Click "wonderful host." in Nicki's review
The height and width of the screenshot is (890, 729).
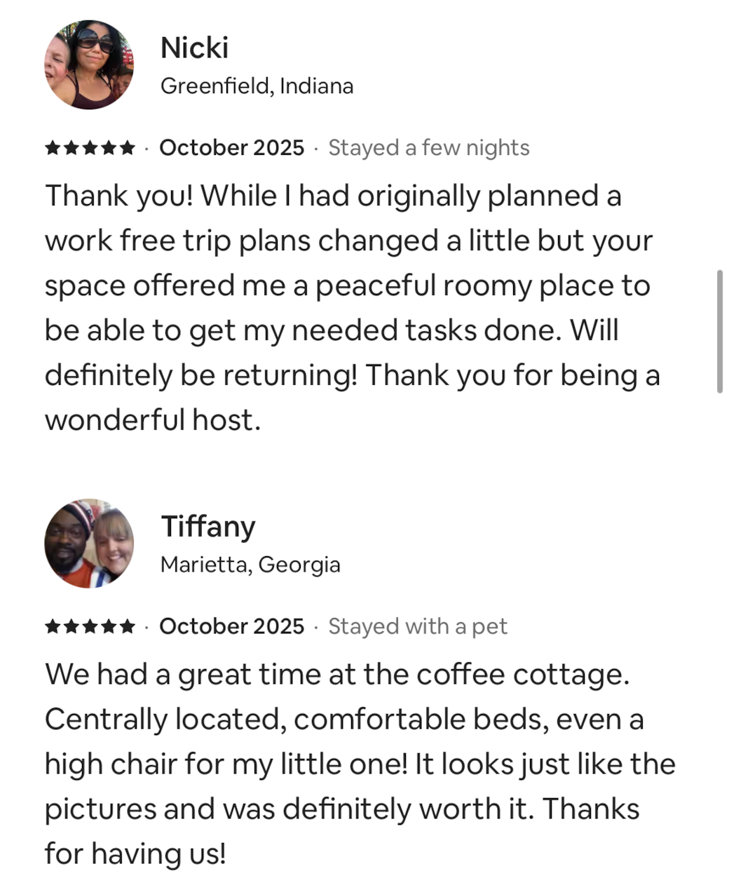(x=153, y=420)
